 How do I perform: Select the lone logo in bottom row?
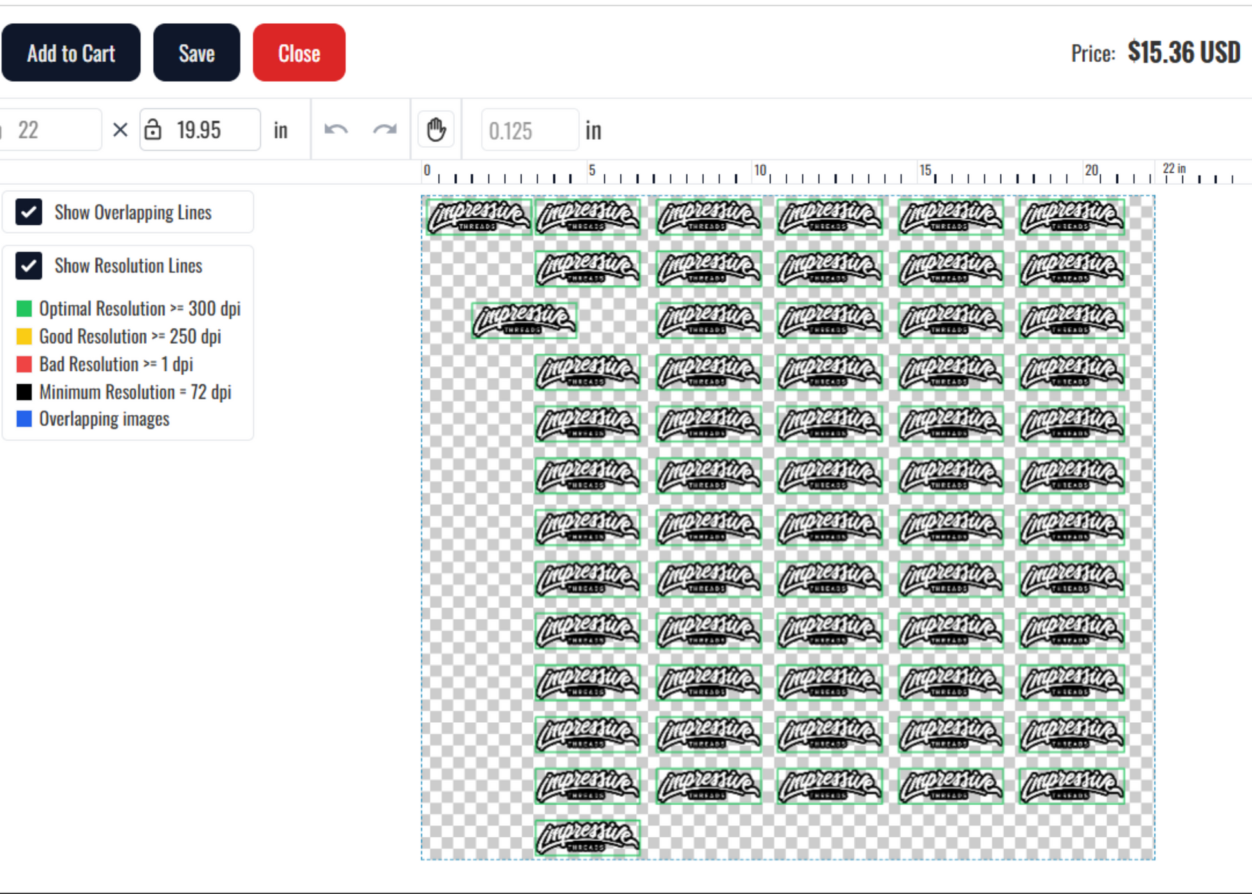tap(587, 837)
